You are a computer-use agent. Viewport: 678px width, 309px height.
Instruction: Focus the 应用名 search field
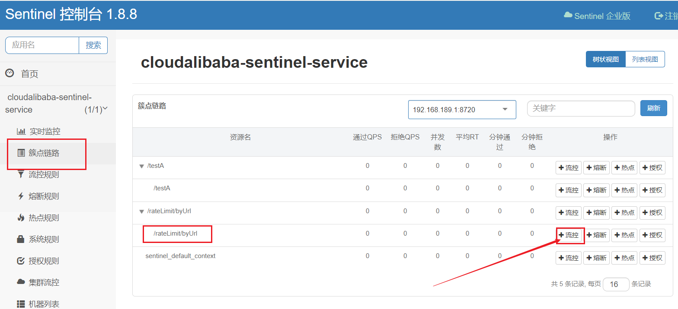pyautogui.click(x=42, y=45)
